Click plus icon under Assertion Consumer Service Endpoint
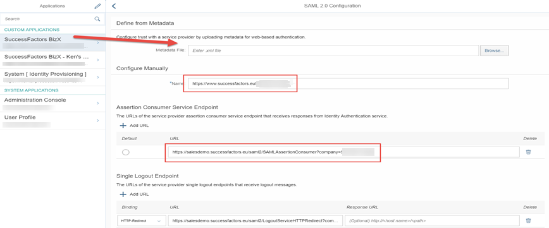Viewport: 549px width, 228px height. tap(123, 126)
